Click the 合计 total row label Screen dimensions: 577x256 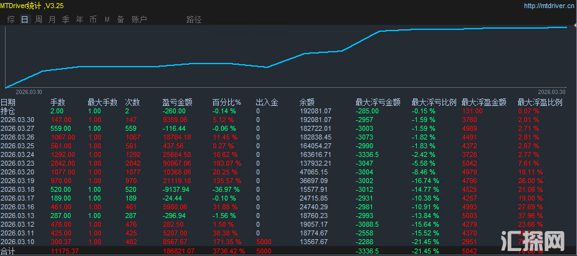coord(8,250)
